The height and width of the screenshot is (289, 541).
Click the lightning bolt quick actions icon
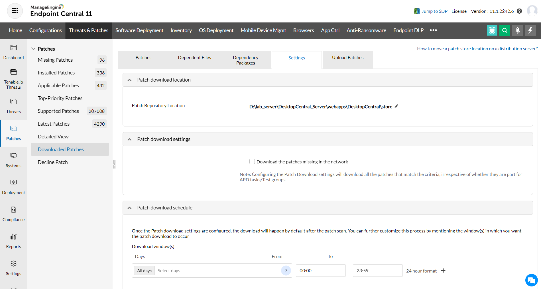click(x=530, y=30)
